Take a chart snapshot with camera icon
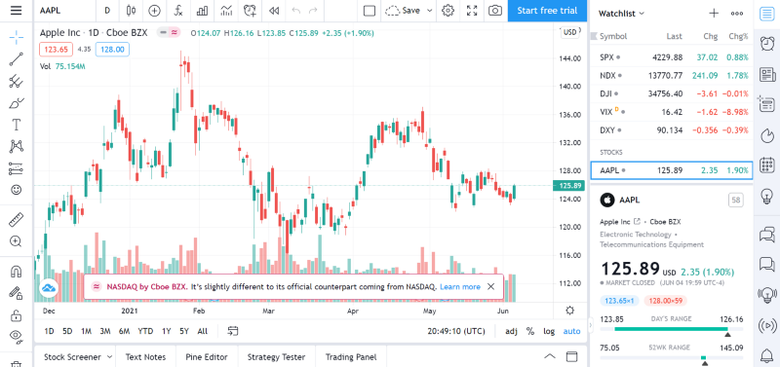The width and height of the screenshot is (780, 367). [x=495, y=11]
